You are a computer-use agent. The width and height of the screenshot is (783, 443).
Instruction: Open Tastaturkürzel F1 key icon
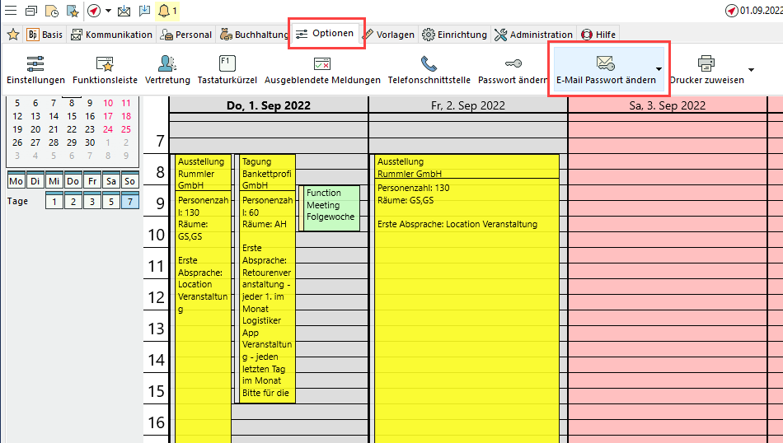[x=227, y=63]
